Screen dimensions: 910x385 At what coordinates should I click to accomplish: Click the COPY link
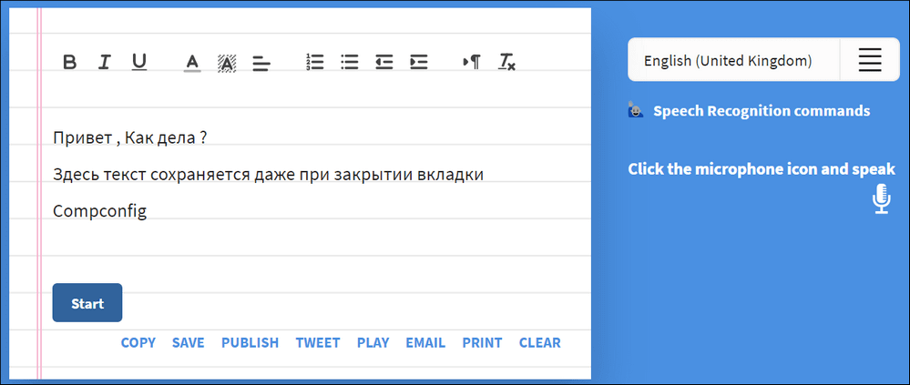(x=138, y=342)
